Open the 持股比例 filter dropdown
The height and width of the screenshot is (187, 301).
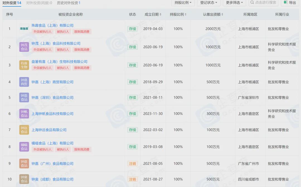(183, 3)
